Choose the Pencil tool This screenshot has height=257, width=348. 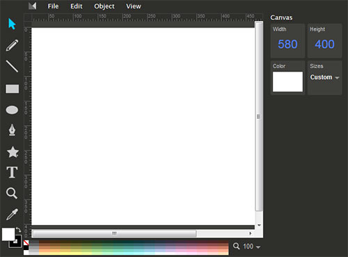(12, 45)
